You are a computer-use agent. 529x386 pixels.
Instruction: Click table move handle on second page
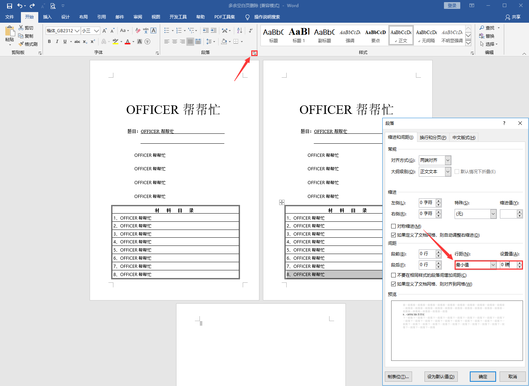click(282, 202)
